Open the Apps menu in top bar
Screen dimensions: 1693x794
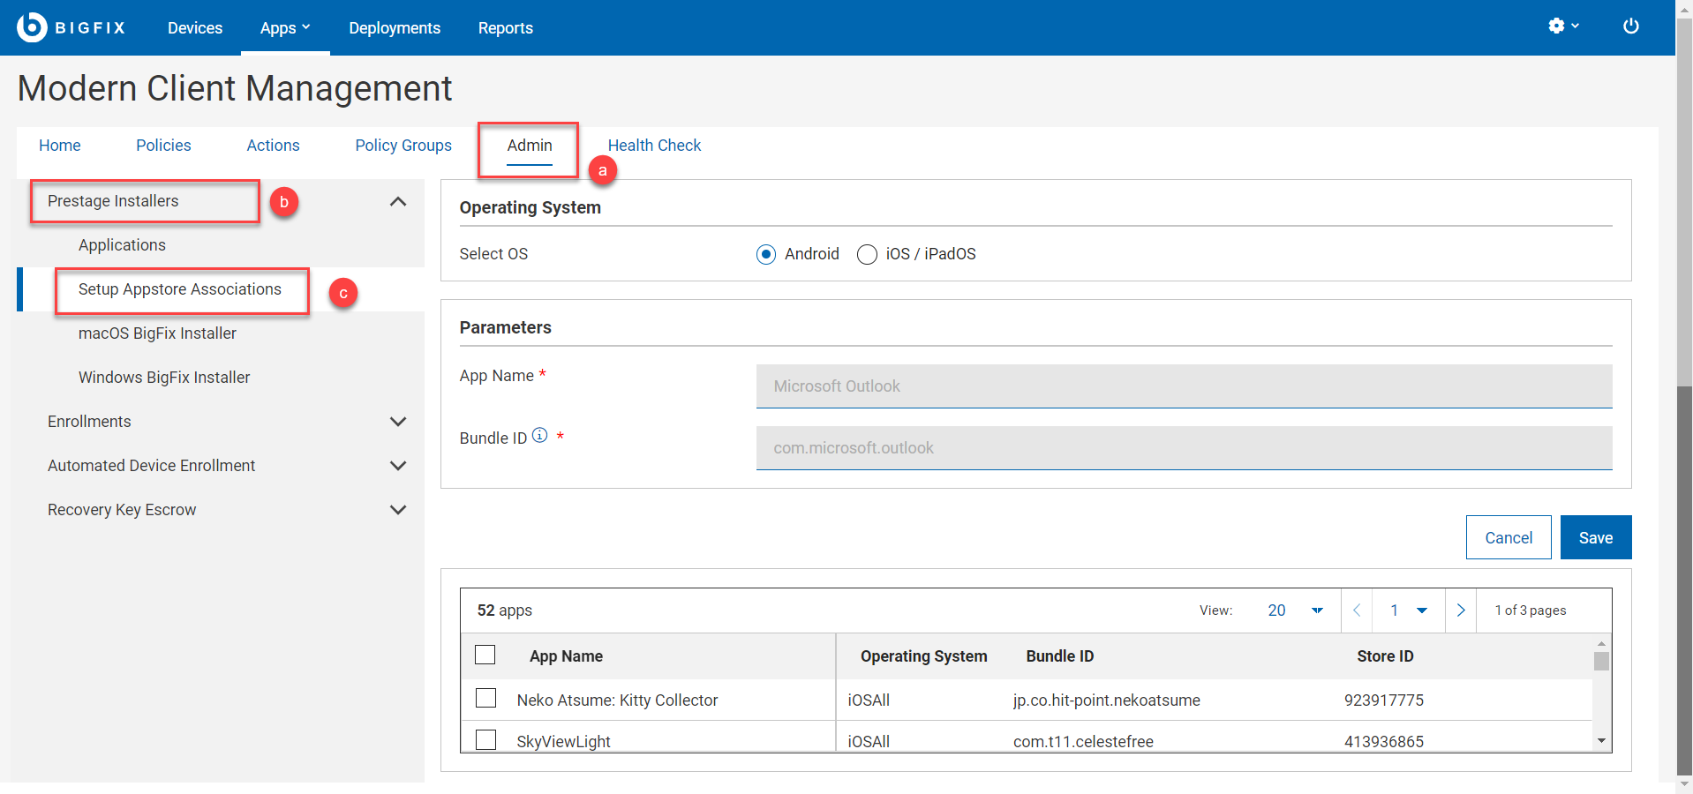point(284,28)
